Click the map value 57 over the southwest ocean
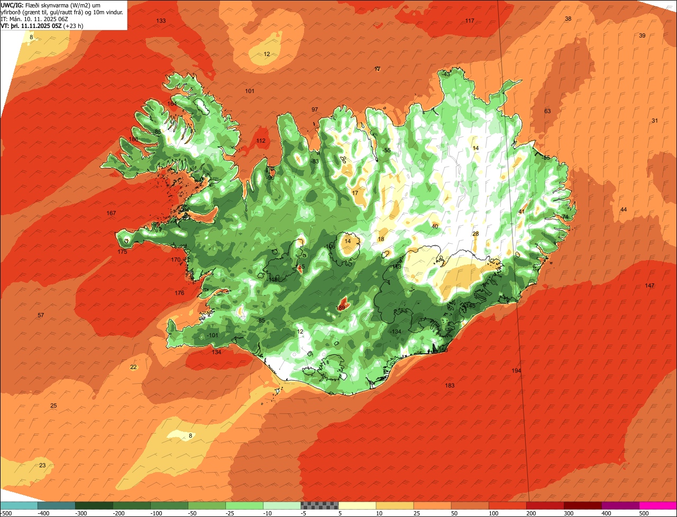The image size is (677, 517). click(41, 315)
